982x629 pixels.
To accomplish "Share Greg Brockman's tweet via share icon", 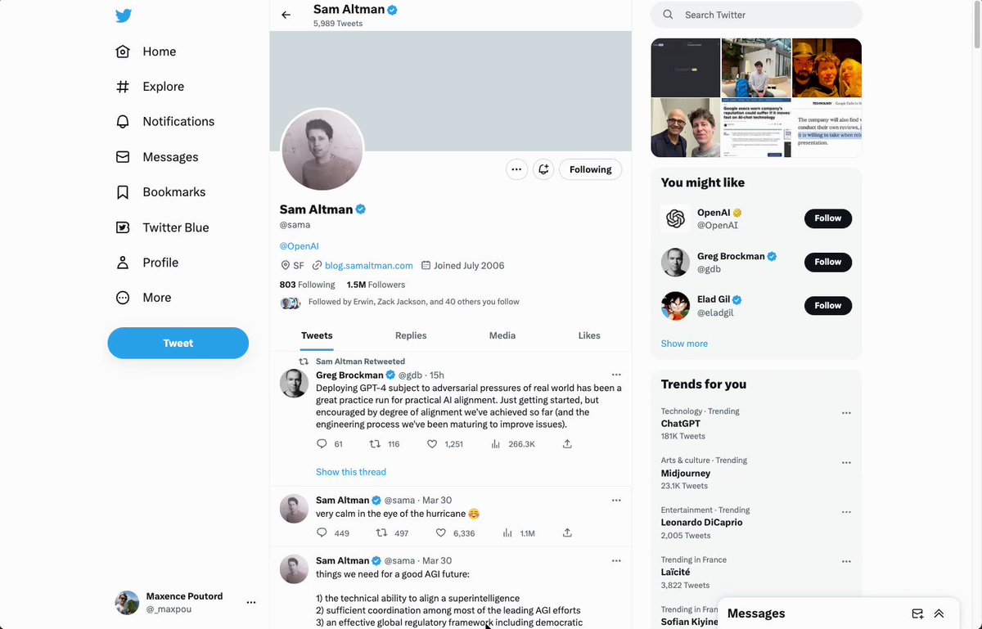I will [567, 444].
